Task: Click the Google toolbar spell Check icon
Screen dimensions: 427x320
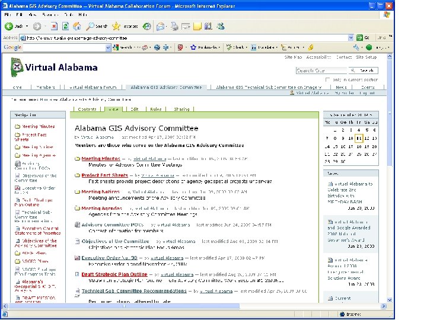Action: pyautogui.click(x=229, y=47)
